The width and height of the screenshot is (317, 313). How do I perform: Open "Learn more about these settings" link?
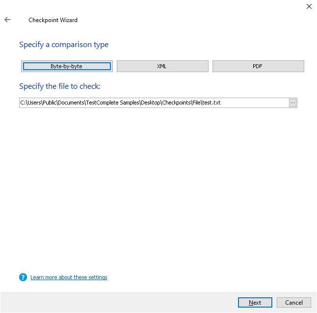tap(69, 277)
